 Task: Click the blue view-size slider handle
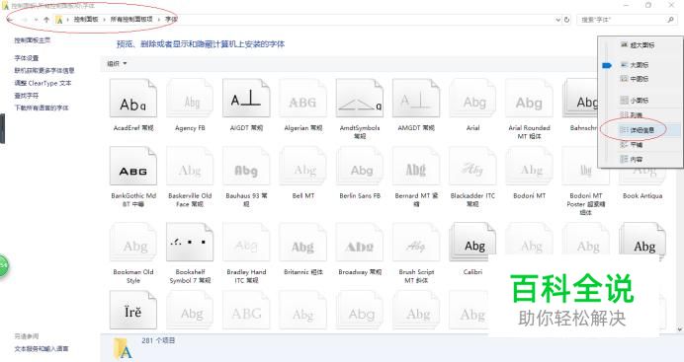click(607, 65)
